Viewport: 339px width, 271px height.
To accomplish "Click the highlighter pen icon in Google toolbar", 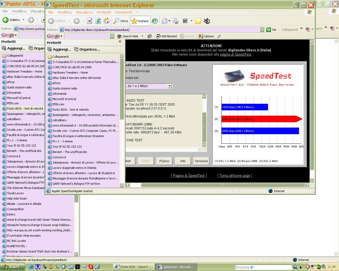I will point(219,36).
